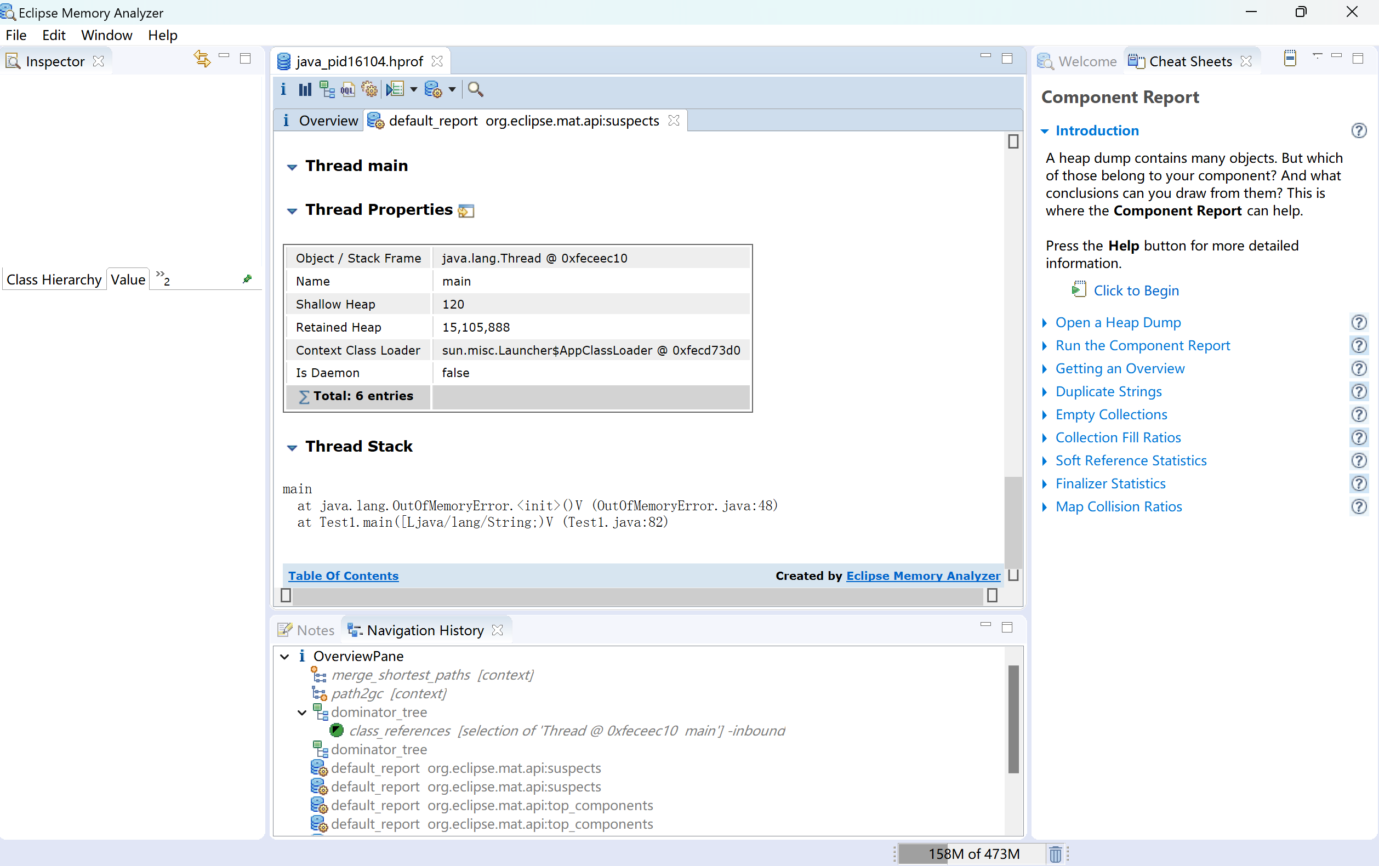Switch to the Welcome tab

1077,61
